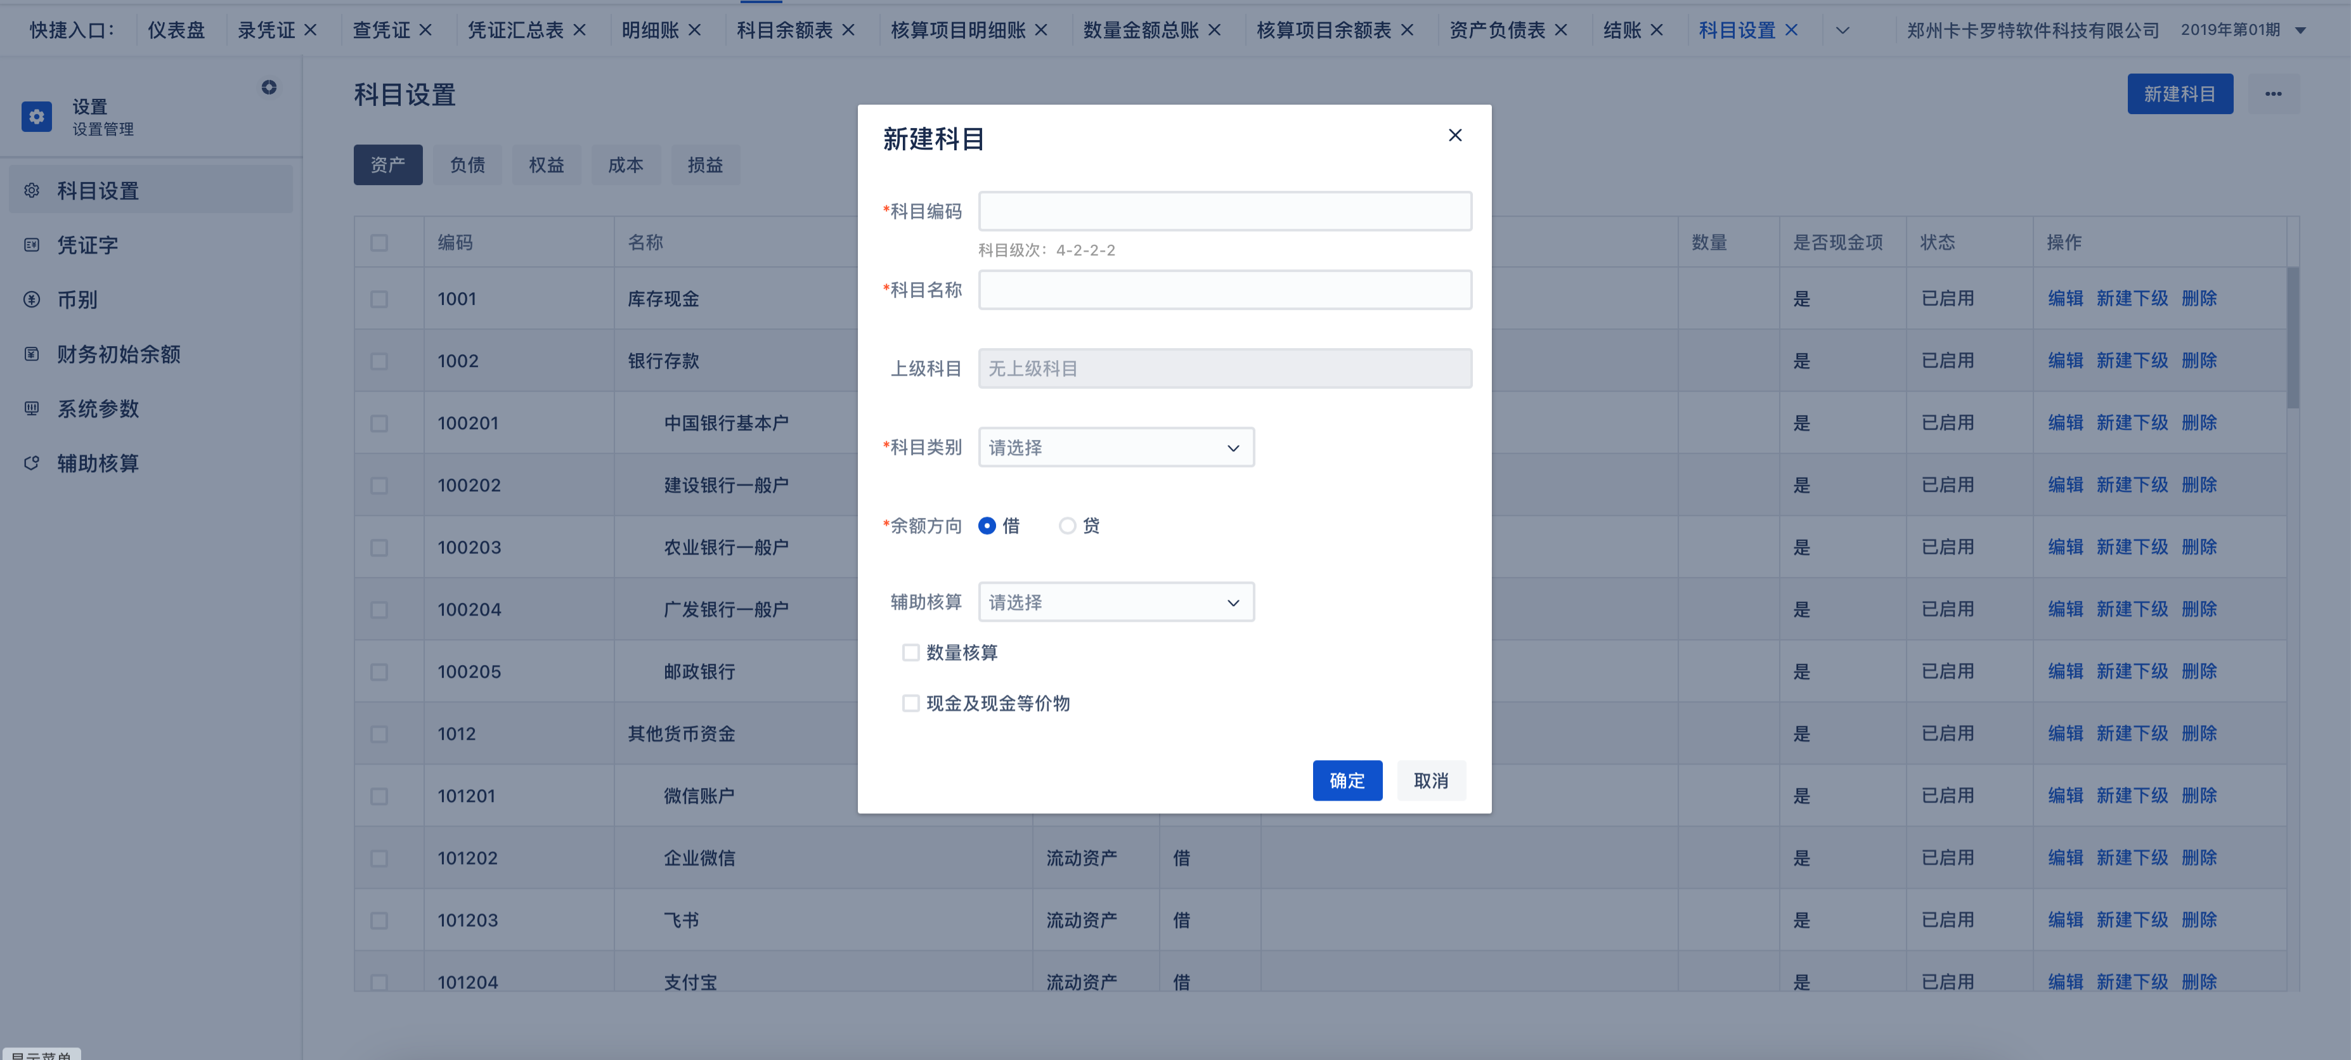Switch to the 损益 category

[x=706, y=164]
